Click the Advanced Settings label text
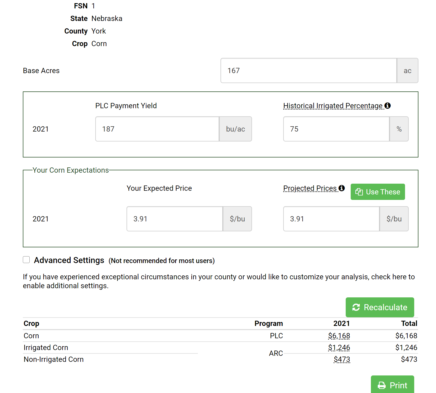Image resolution: width=436 pixels, height=393 pixels. [69, 260]
